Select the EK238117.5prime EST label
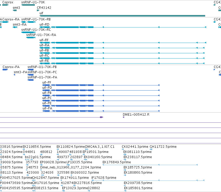The width and height of the screenshot is (221, 192). point(138,157)
